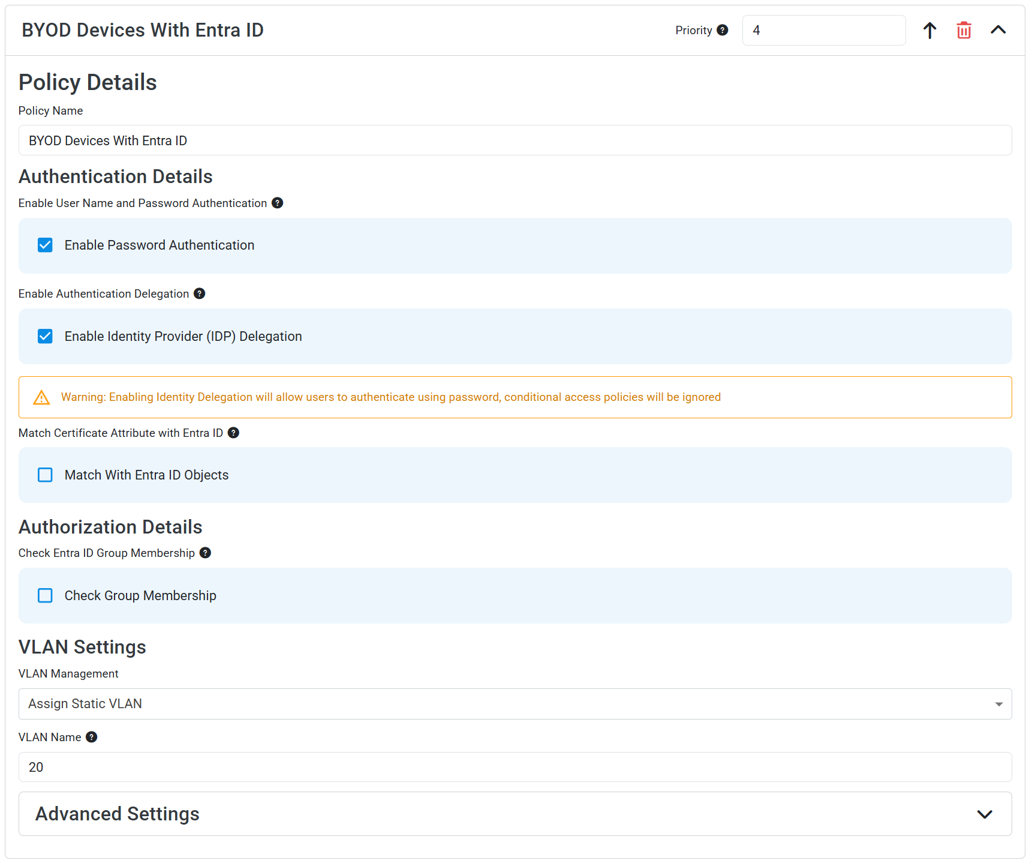Open the Priority help tooltip icon

pos(723,30)
